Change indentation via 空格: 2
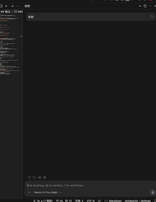This screenshot has height=202, width=156. (79, 201)
